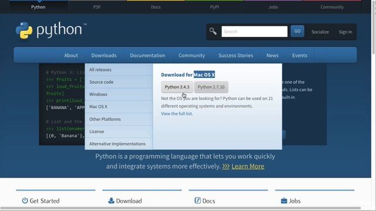Image resolution: width=376 pixels, height=211 pixels.
Task: Switch to the Jobs site tab
Action: click(273, 7)
